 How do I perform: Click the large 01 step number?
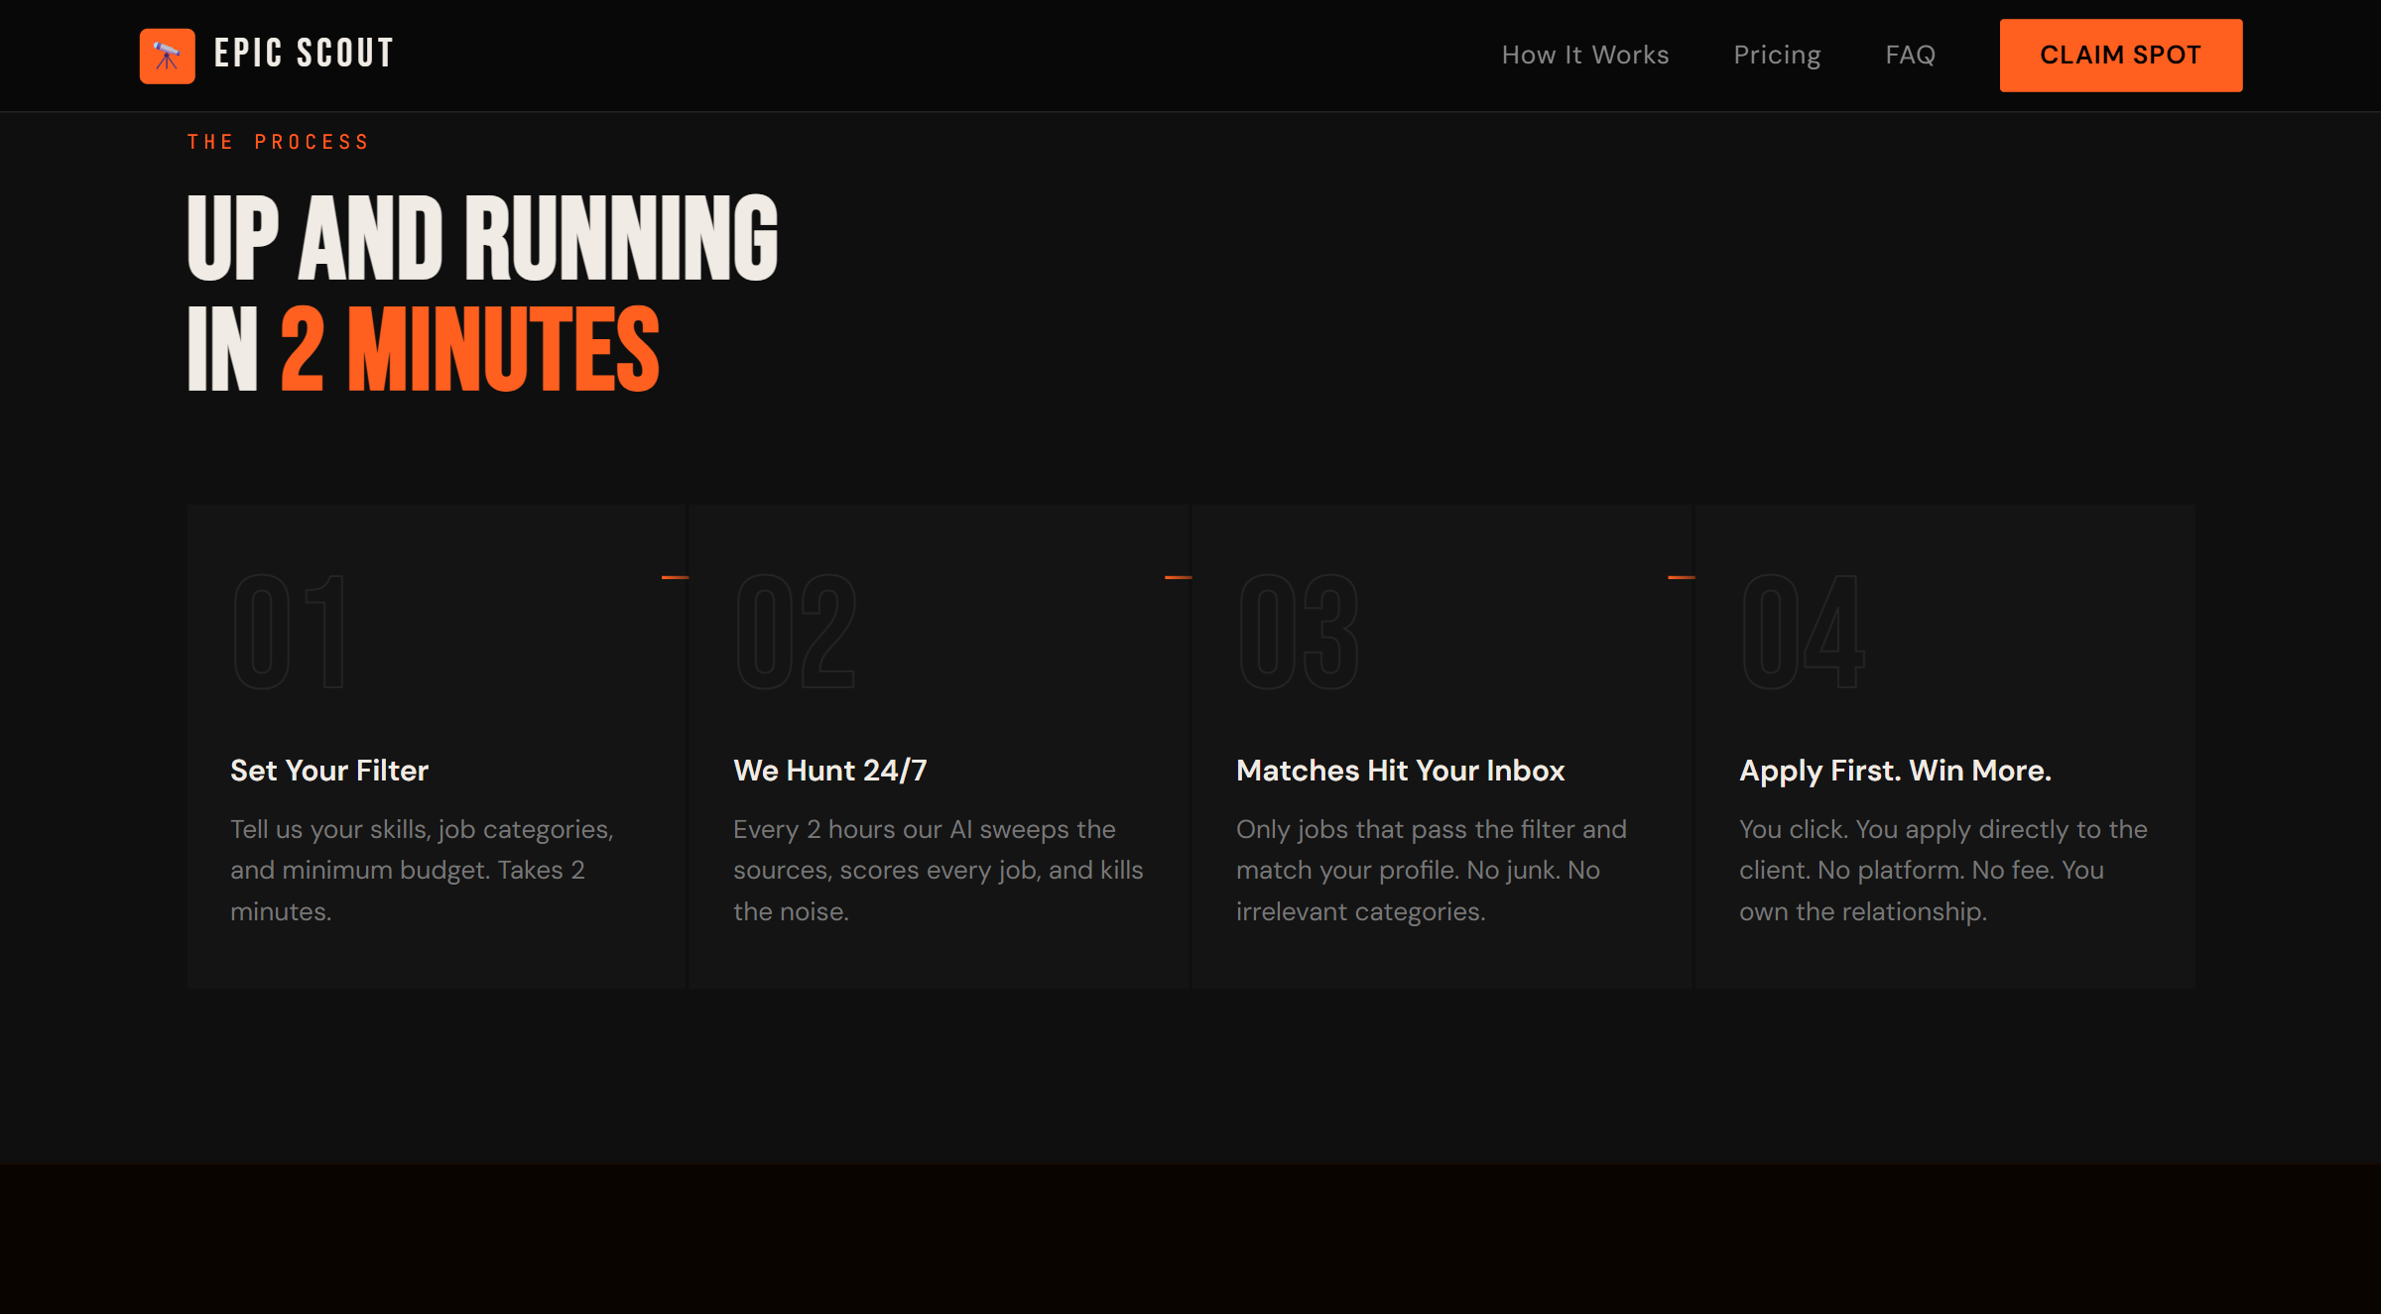[290, 632]
